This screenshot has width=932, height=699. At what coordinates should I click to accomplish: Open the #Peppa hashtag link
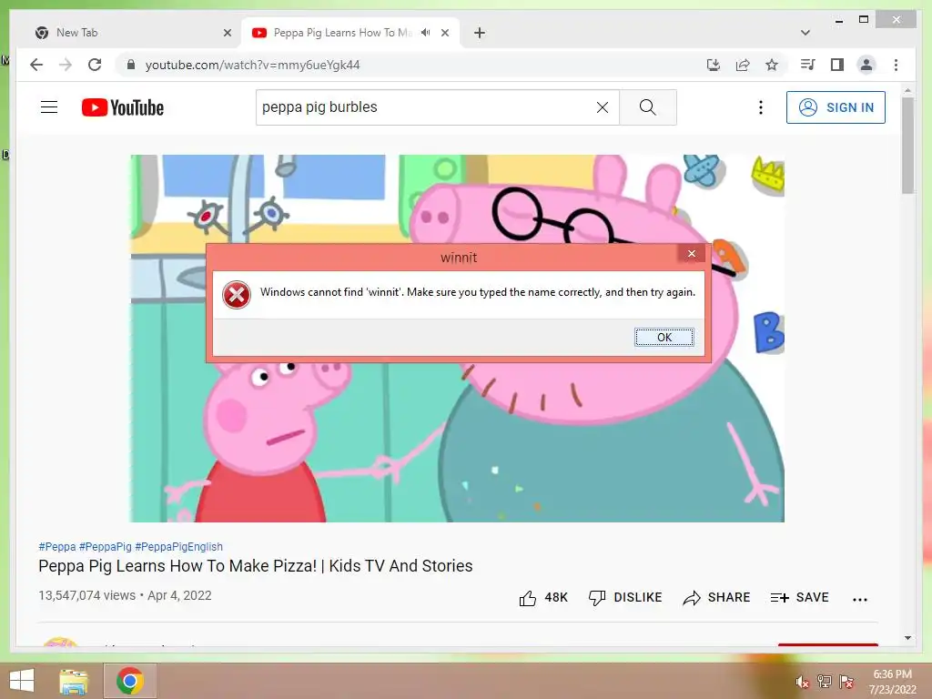tap(57, 546)
